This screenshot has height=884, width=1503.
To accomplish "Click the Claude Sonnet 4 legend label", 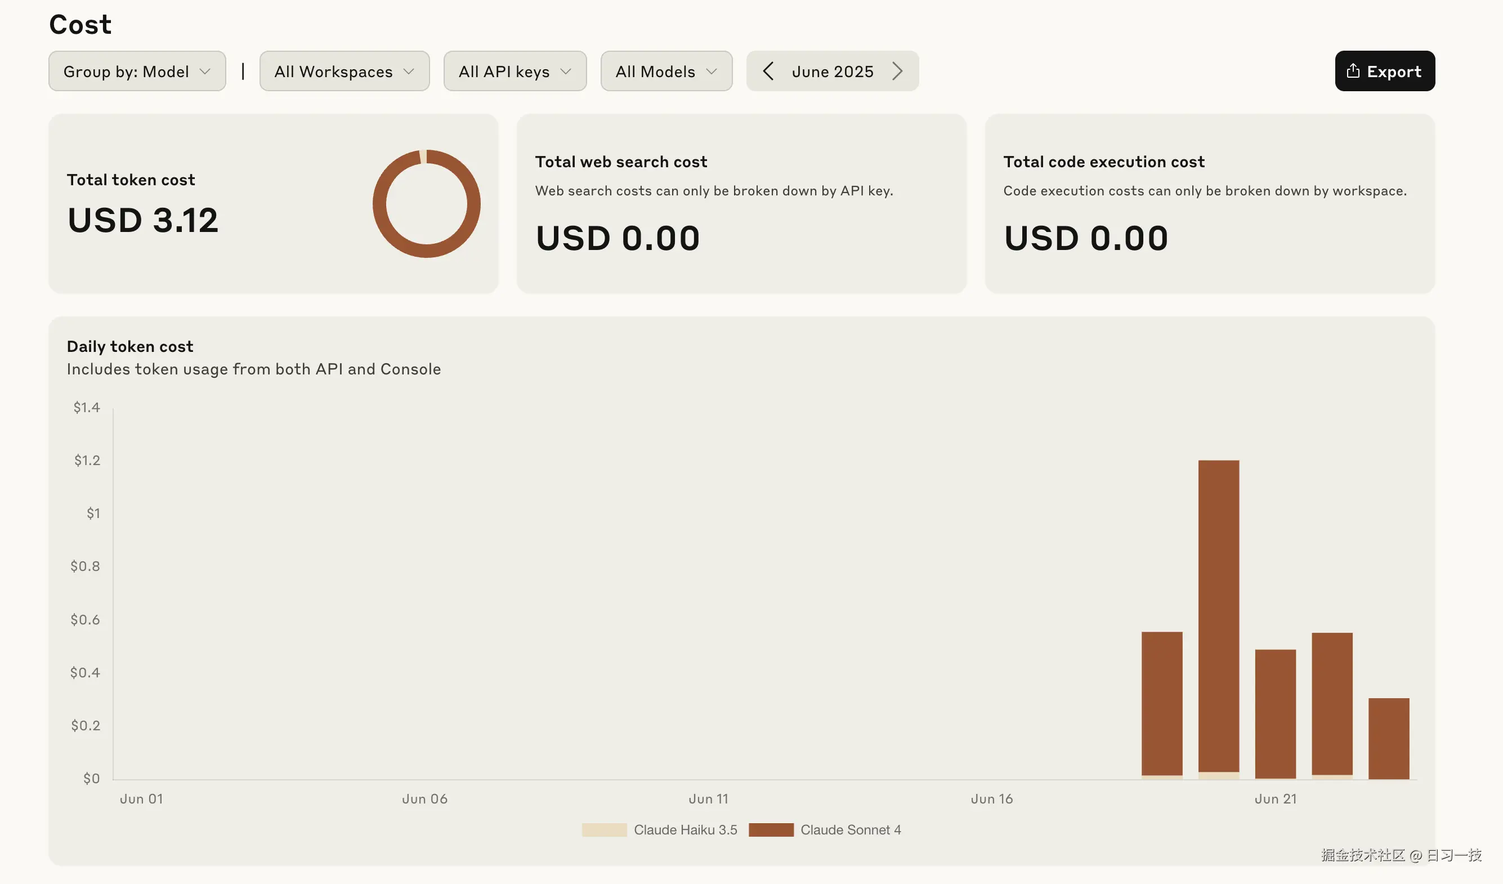I will click(850, 830).
